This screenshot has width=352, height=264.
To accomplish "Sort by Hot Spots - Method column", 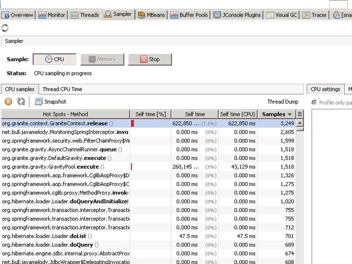I will click(x=65, y=114).
